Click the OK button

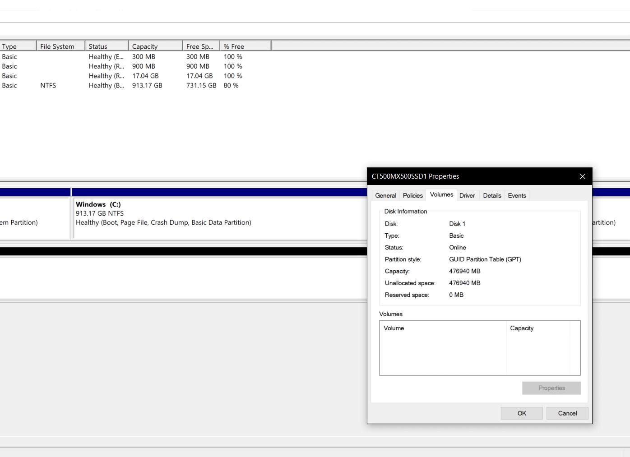pyautogui.click(x=522, y=413)
